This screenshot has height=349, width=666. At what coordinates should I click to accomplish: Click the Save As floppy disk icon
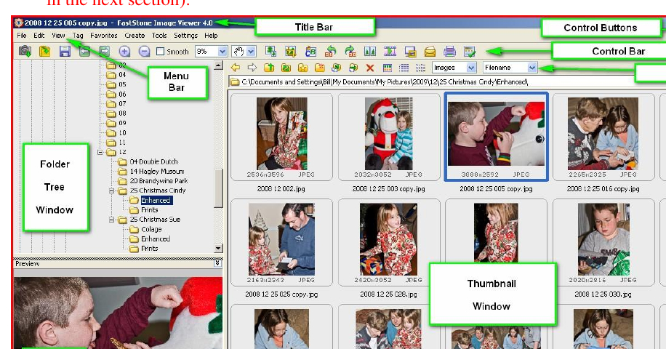(65, 52)
